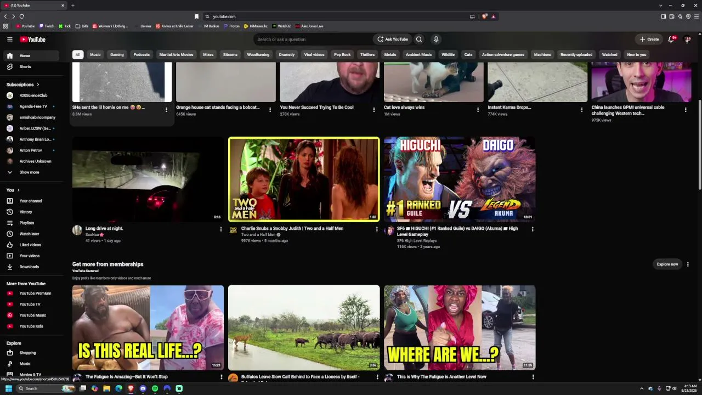The height and width of the screenshot is (395, 702).
Task: Open YouTube Premium link
Action: click(32, 294)
